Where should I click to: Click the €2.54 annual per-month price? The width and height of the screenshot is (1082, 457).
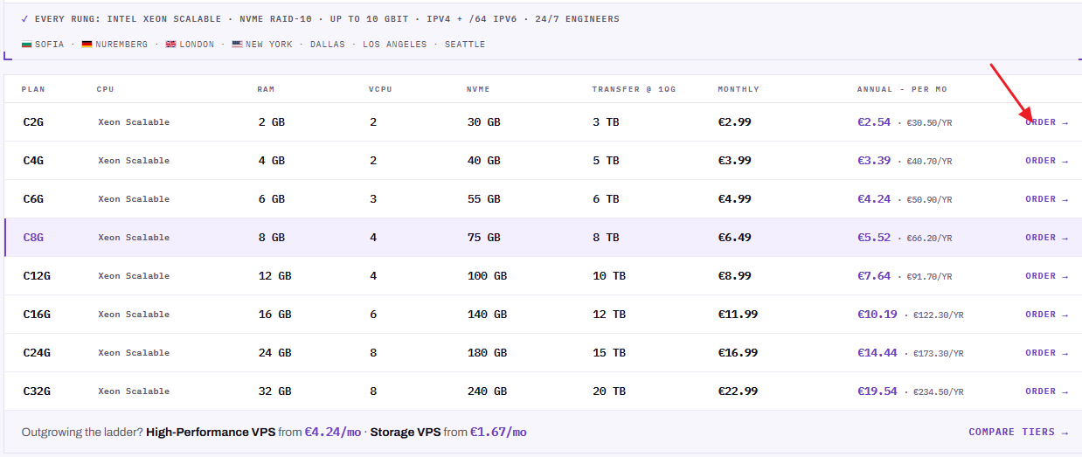(874, 122)
